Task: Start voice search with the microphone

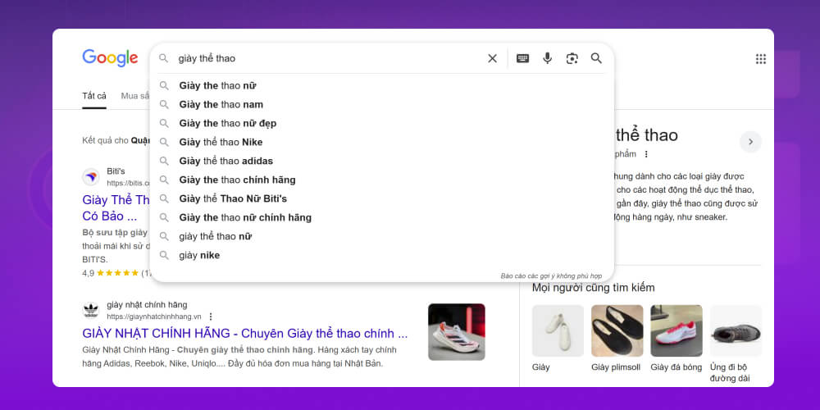Action: coord(547,58)
